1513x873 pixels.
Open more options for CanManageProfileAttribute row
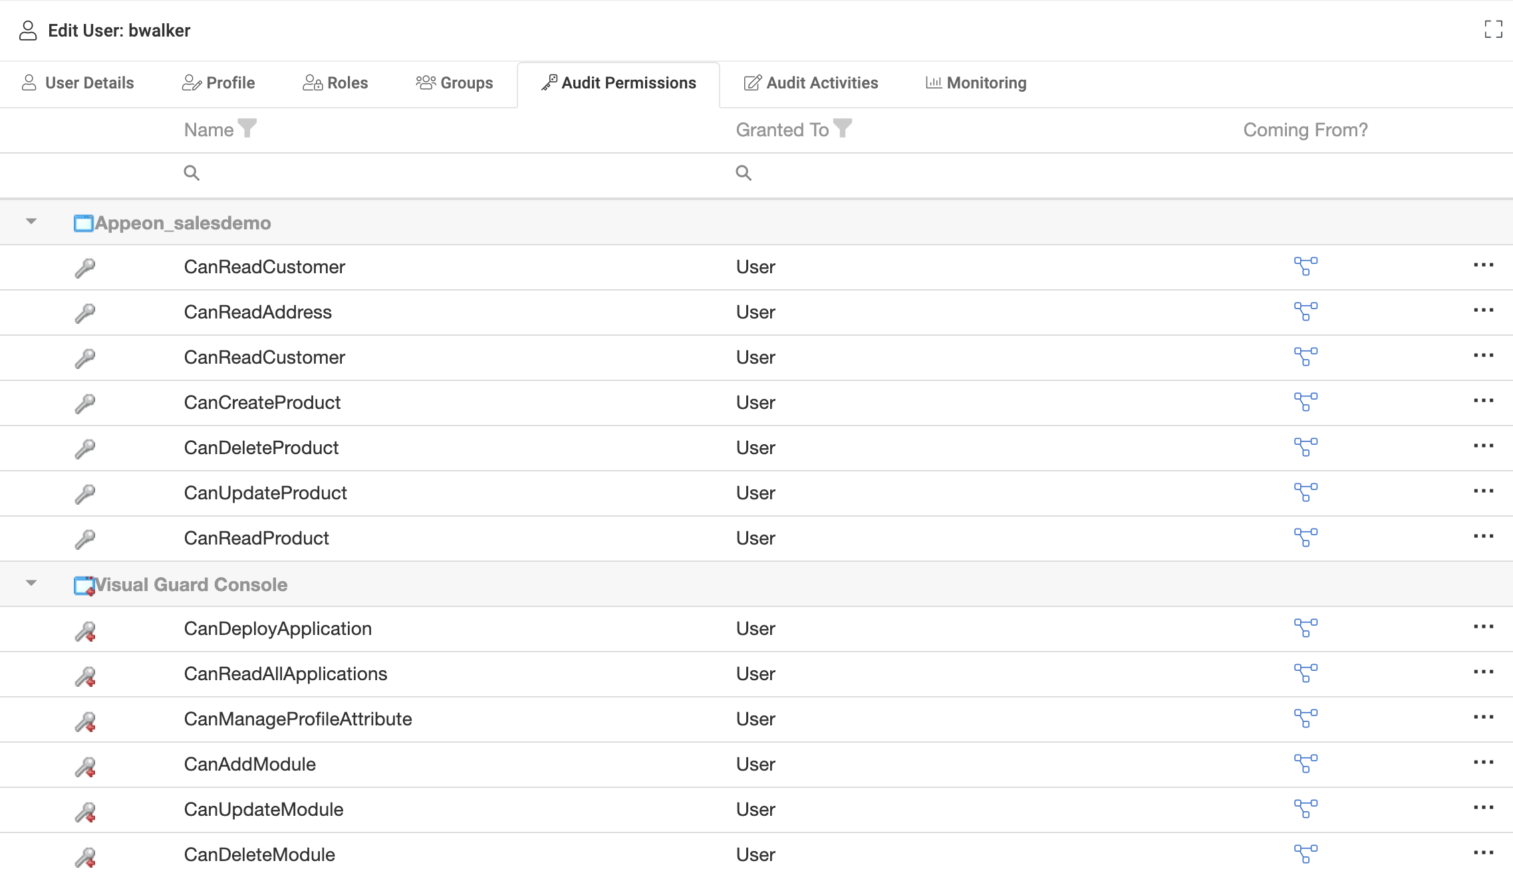point(1483,717)
